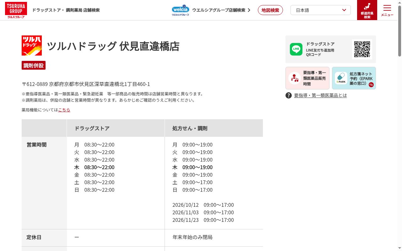This screenshot has height=251, width=402.
Task: Click the 年末年始のみ閉局 cell
Action: point(193,237)
